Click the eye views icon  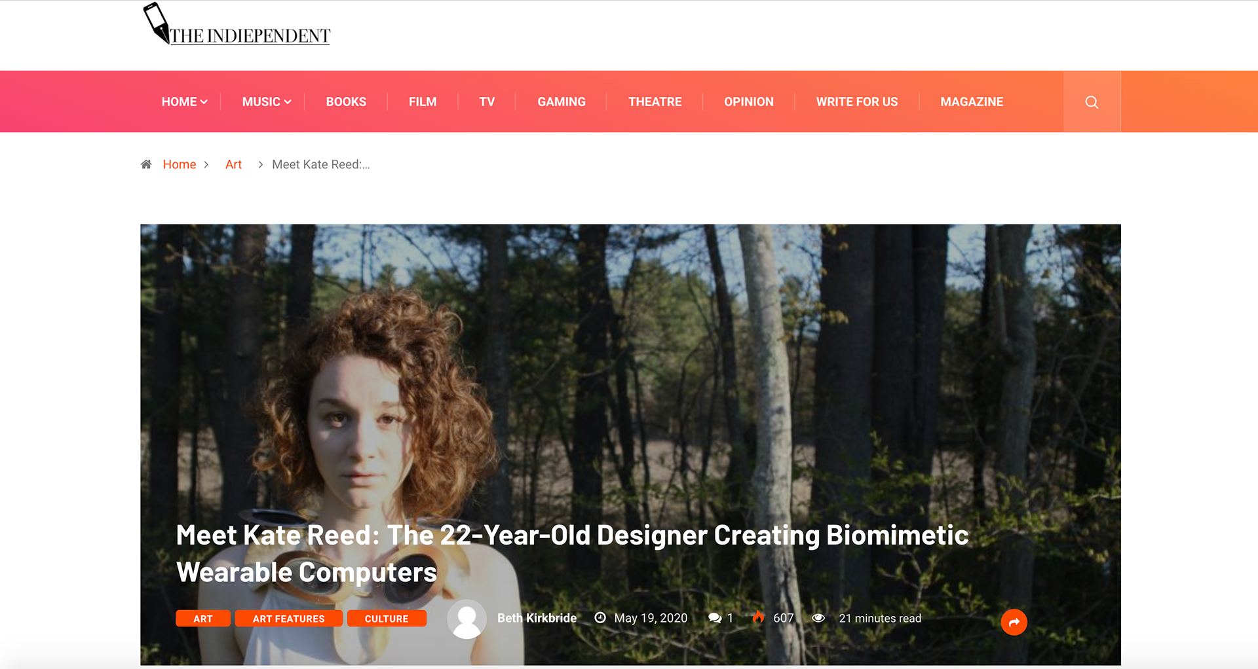click(818, 618)
